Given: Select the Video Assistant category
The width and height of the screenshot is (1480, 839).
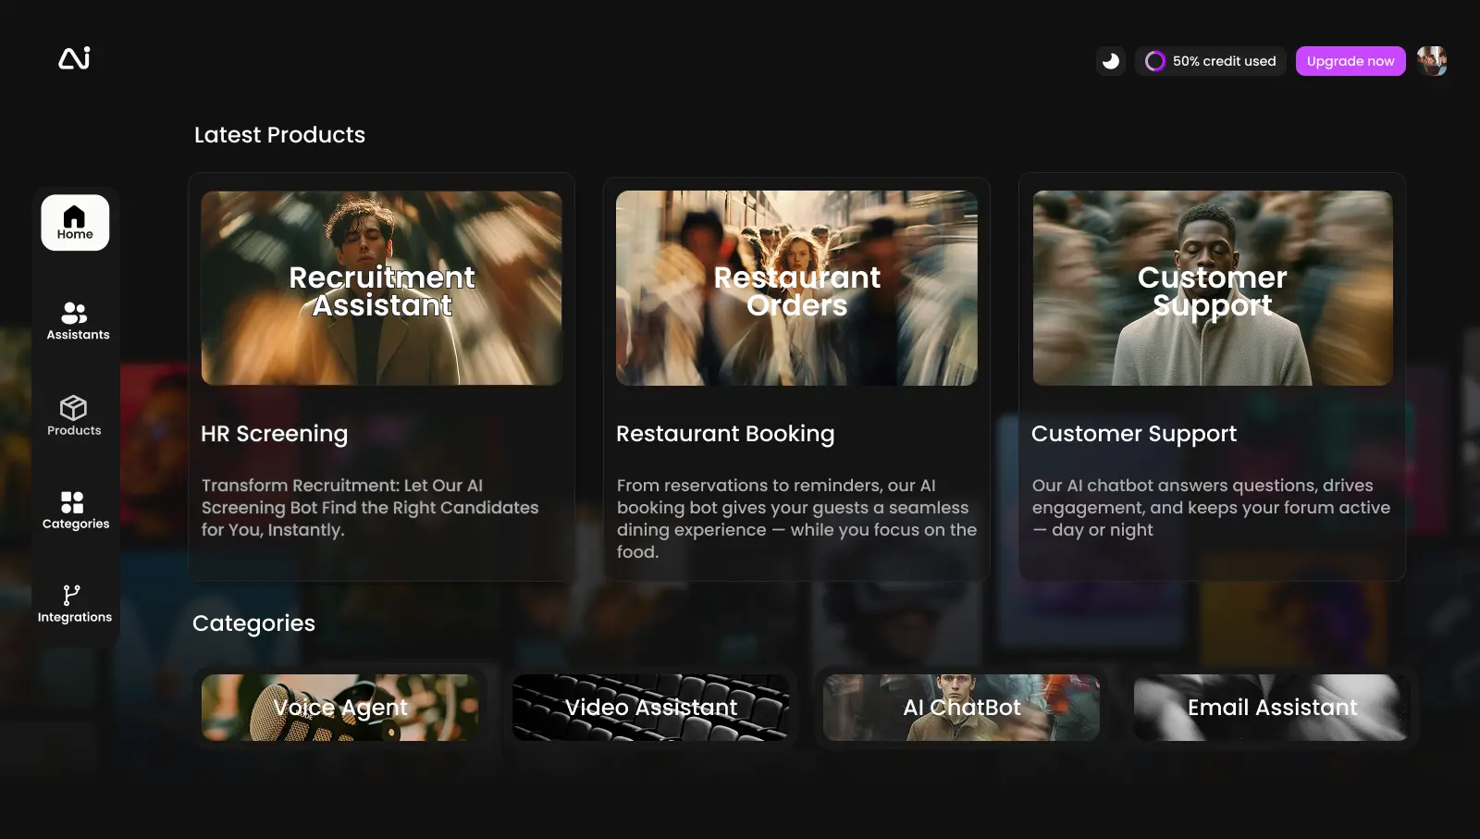Looking at the screenshot, I should (651, 708).
